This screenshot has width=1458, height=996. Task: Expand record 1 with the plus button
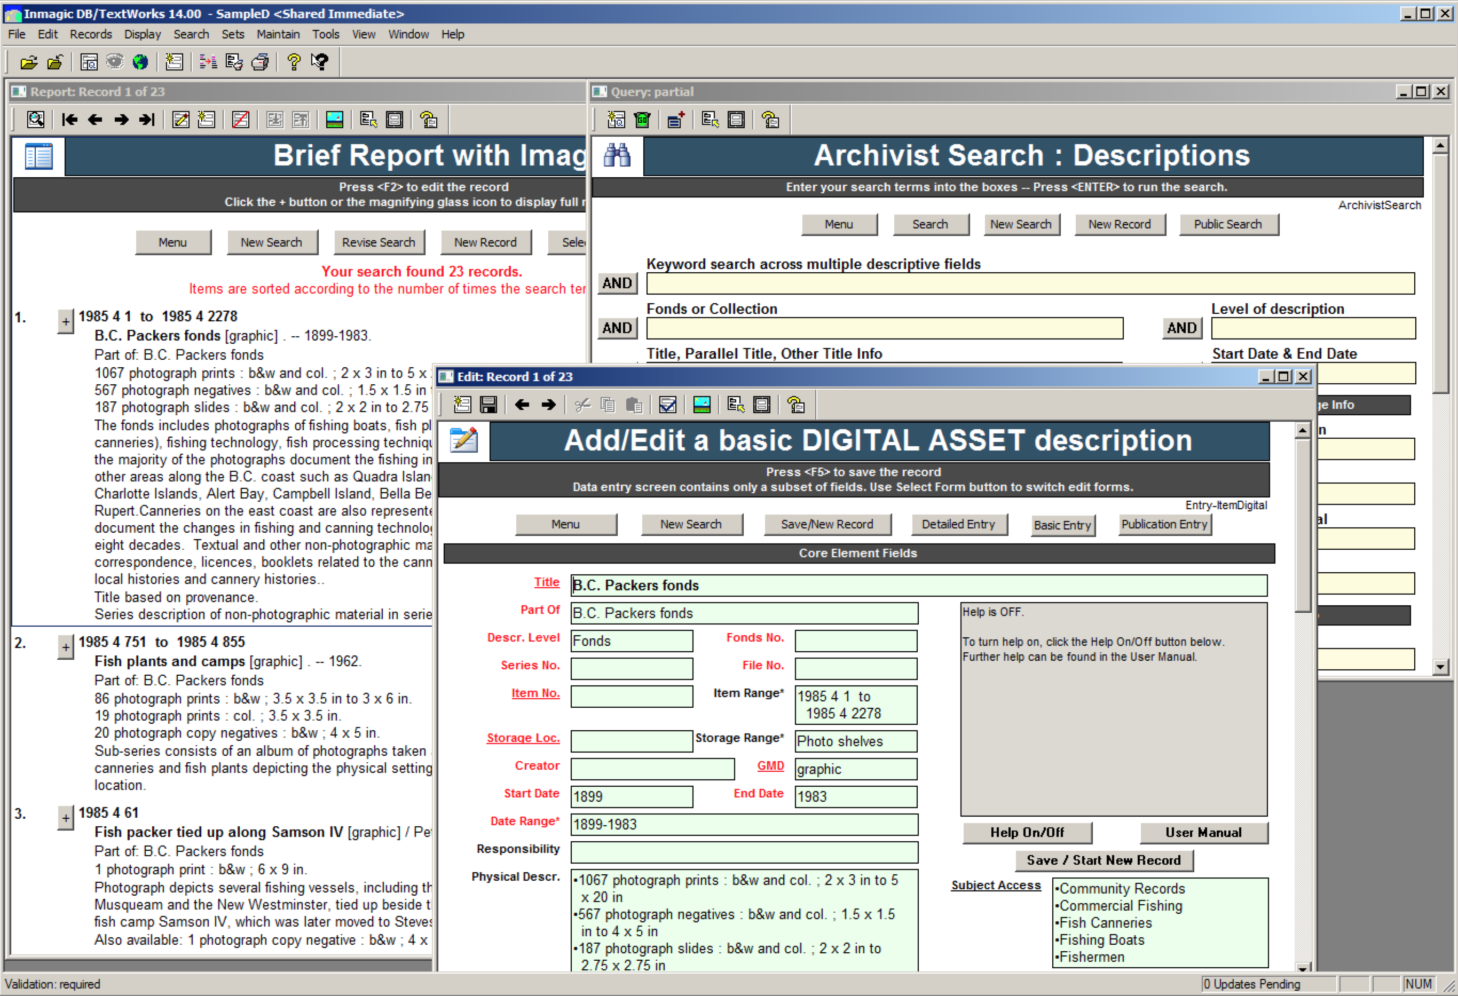coord(65,322)
